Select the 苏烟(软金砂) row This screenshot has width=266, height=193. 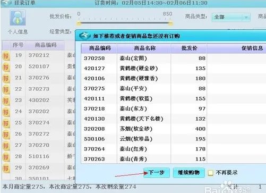point(174,129)
